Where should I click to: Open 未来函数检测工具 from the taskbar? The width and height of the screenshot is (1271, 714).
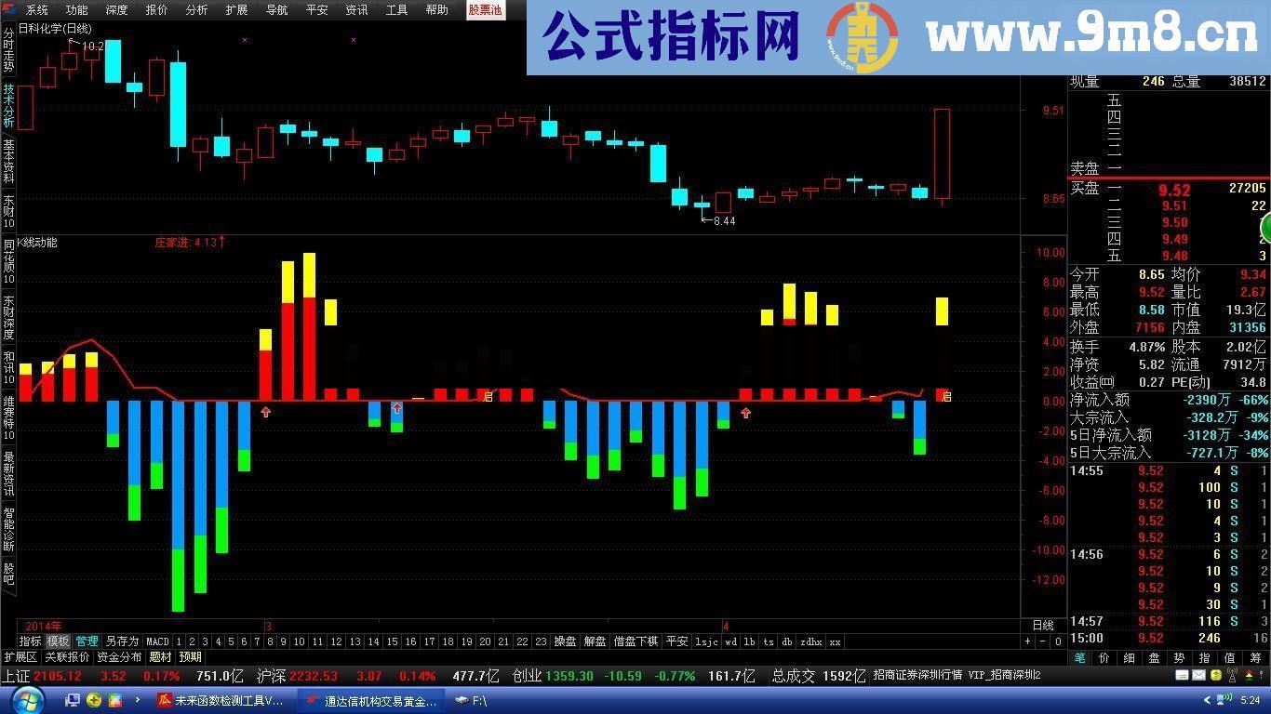(221, 701)
